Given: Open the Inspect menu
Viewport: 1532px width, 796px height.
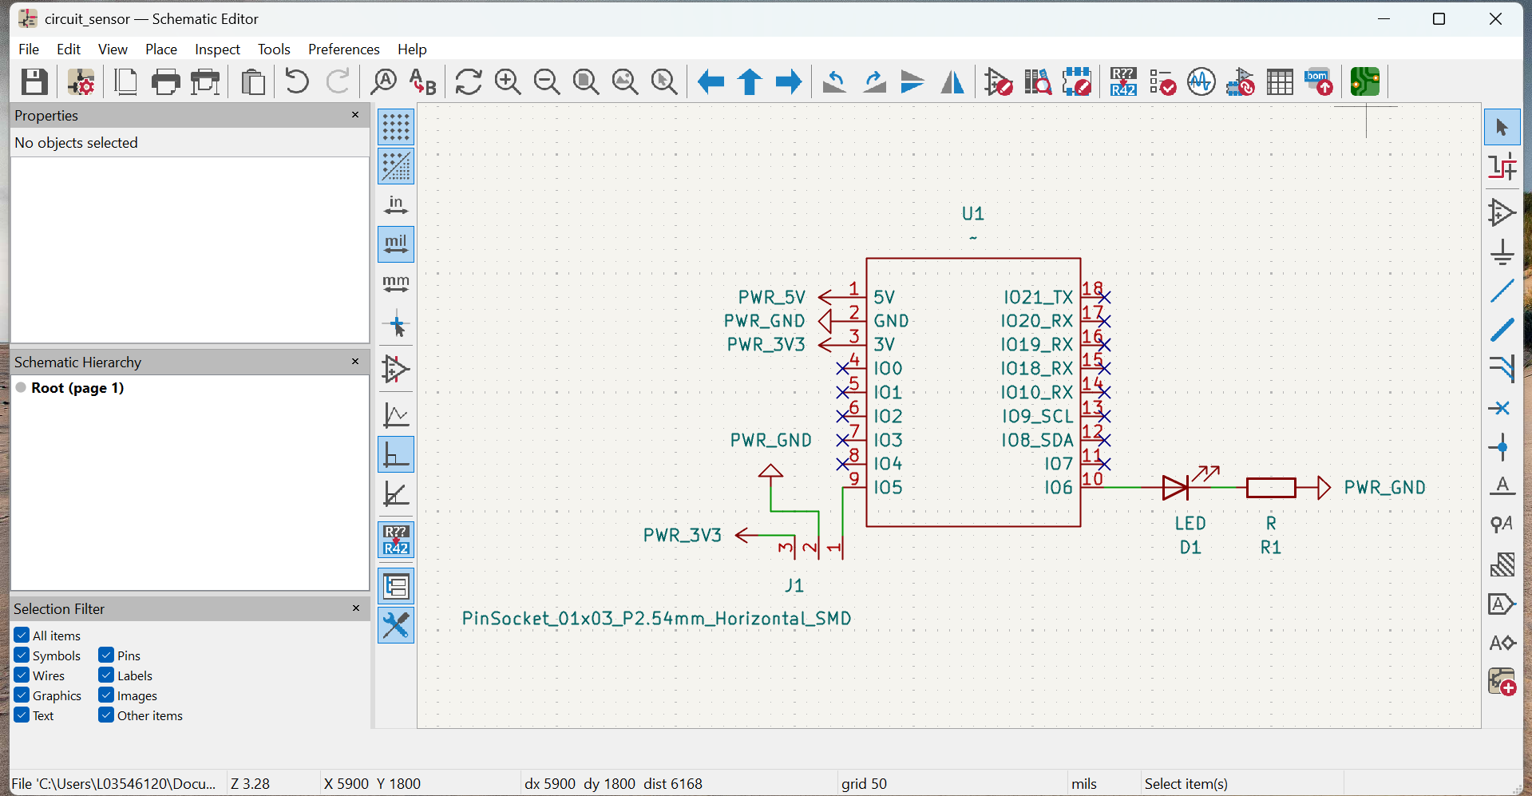Looking at the screenshot, I should (x=217, y=50).
